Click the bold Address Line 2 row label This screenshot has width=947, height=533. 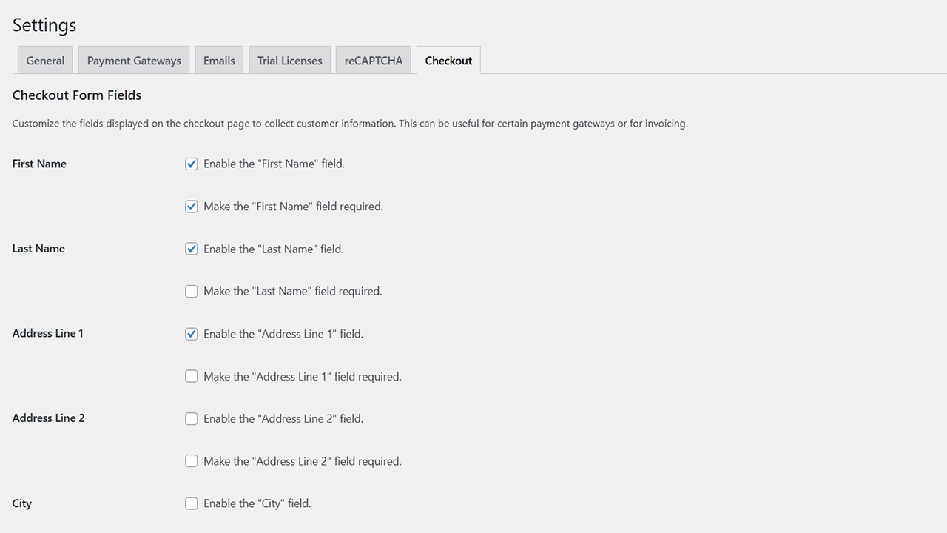pyautogui.click(x=49, y=418)
